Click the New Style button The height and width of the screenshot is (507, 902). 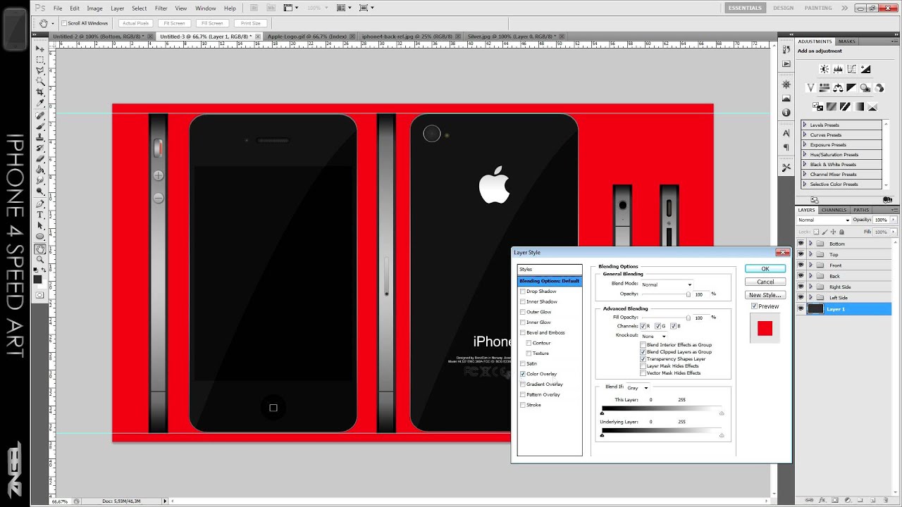pyautogui.click(x=765, y=295)
